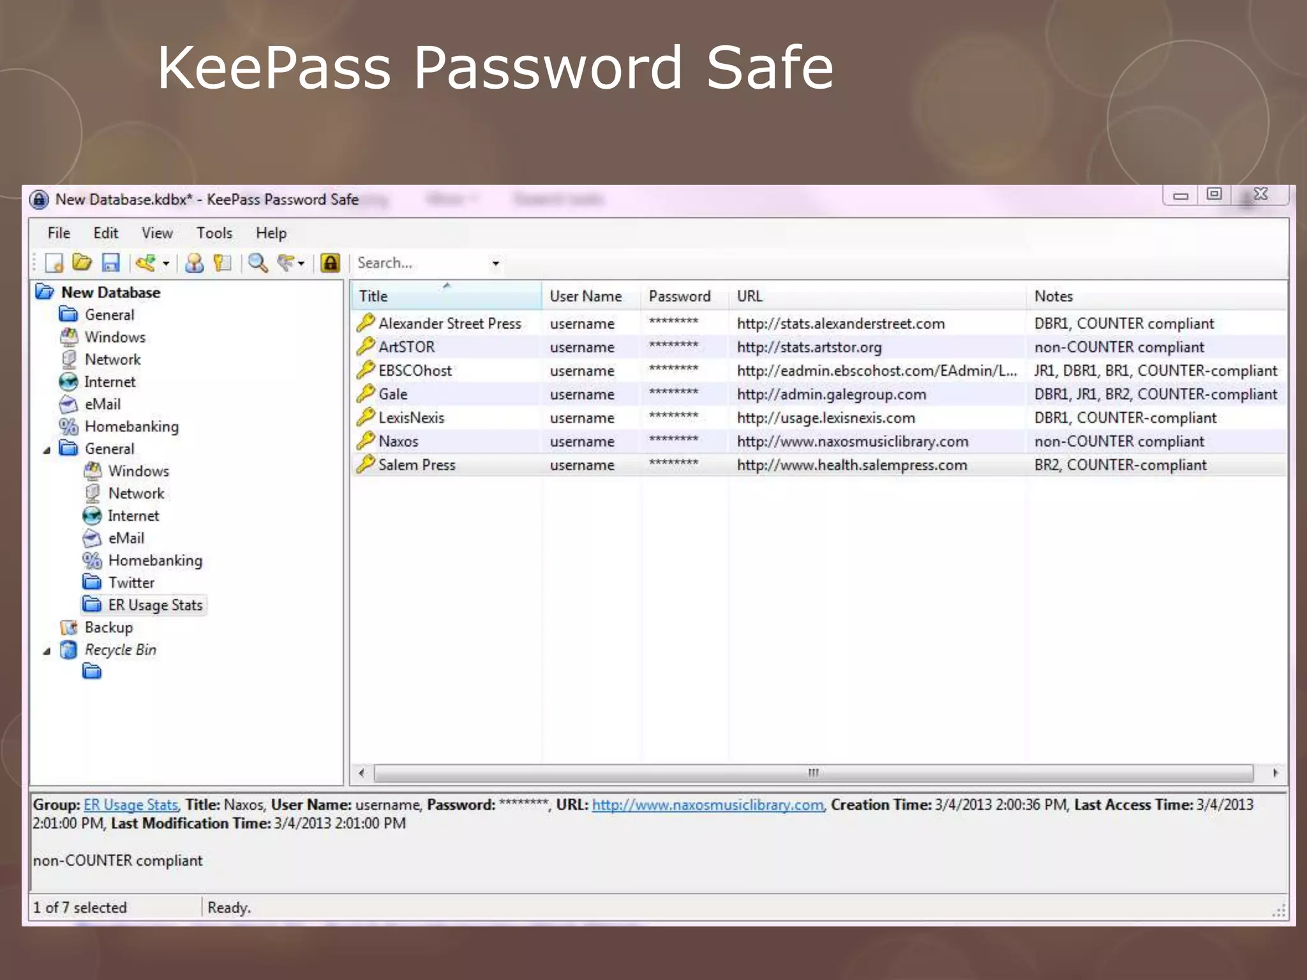Screen dimensions: 1307x980
Task: Select top-level Network group icon
Action: tap(69, 359)
